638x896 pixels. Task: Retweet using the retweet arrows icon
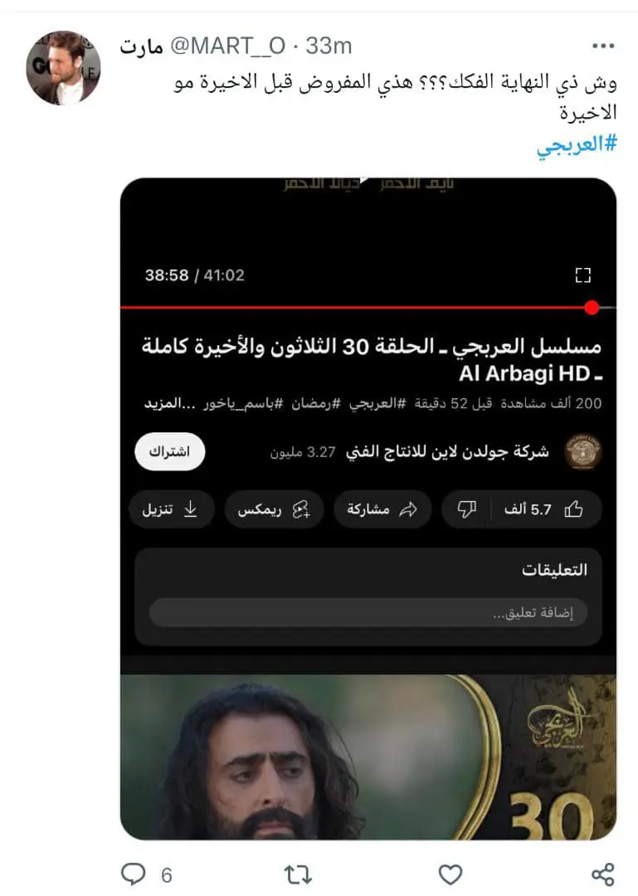tap(298, 874)
